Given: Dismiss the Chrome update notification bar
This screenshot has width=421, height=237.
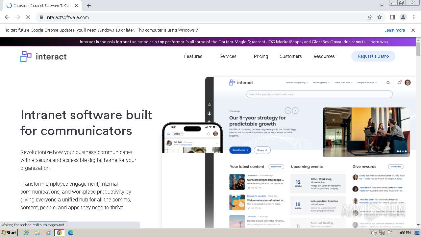Looking at the screenshot, I should point(413,30).
